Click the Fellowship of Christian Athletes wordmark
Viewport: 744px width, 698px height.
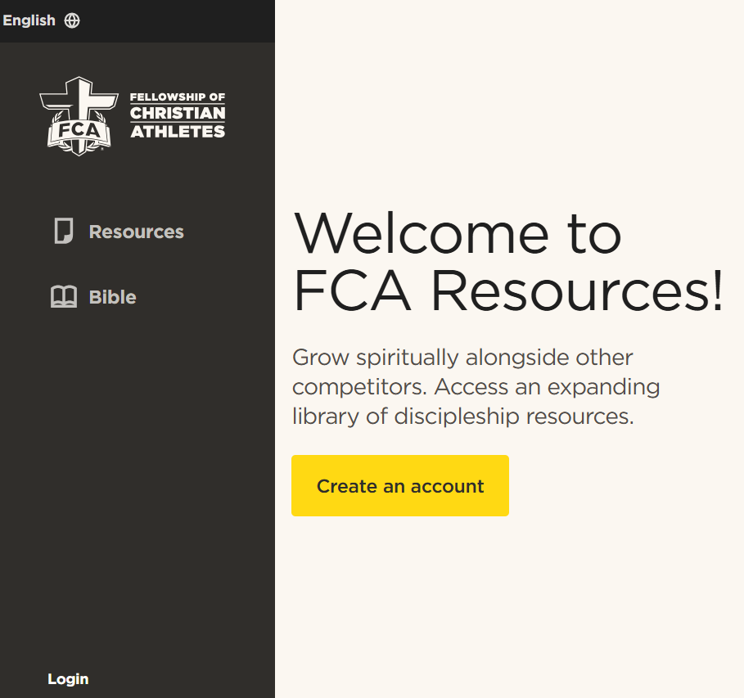pos(178,115)
